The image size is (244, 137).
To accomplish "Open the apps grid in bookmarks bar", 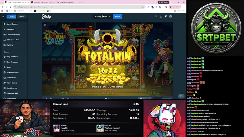I will [x=2, y=11].
